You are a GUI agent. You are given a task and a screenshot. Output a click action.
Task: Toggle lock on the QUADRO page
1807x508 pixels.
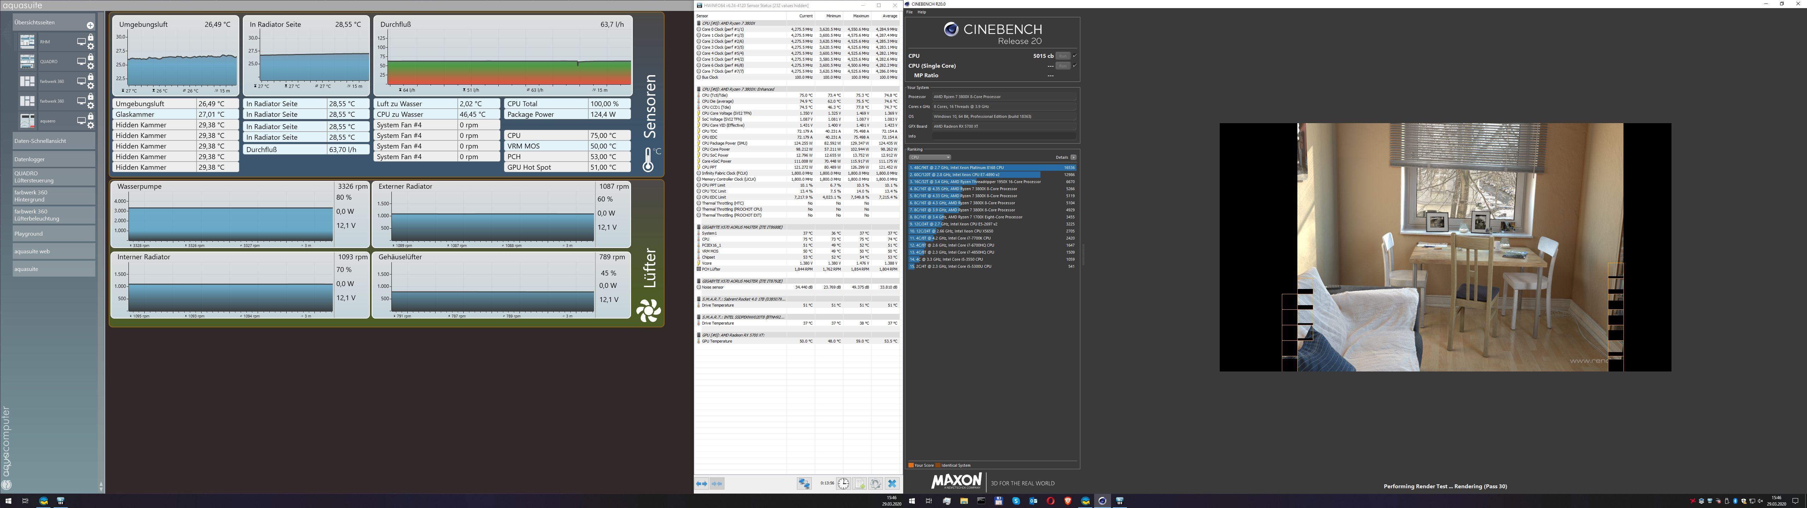pyautogui.click(x=90, y=57)
